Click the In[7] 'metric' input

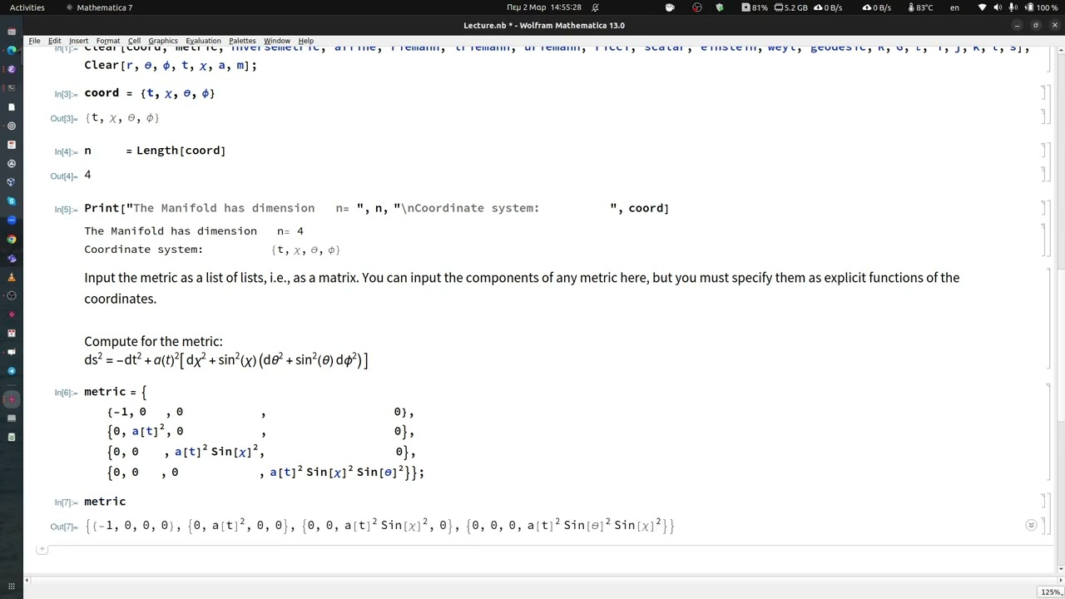(x=105, y=502)
